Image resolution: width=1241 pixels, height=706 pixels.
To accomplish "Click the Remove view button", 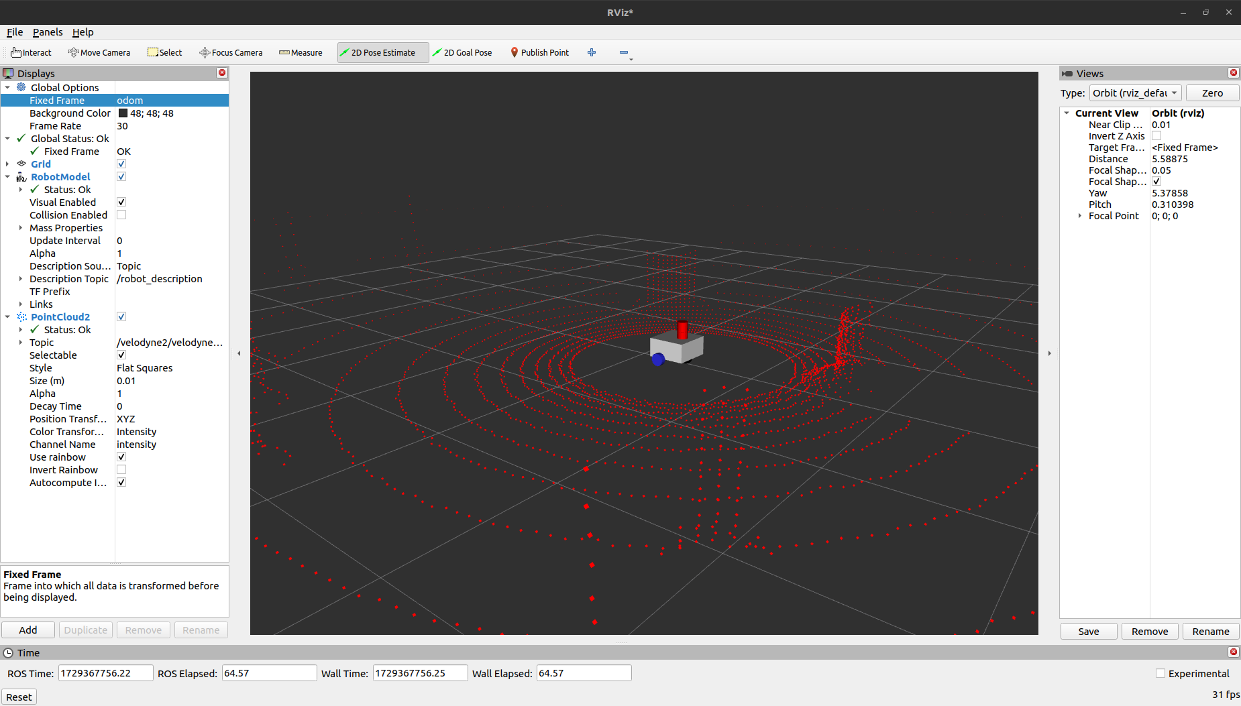I will tap(1150, 631).
